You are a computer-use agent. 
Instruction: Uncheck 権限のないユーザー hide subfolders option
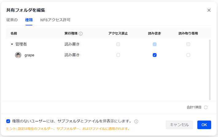8,121
